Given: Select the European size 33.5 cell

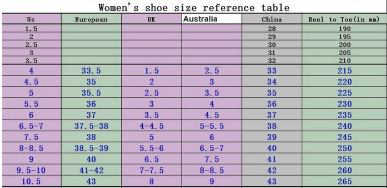Looking at the screenshot, I should pyautogui.click(x=91, y=71).
